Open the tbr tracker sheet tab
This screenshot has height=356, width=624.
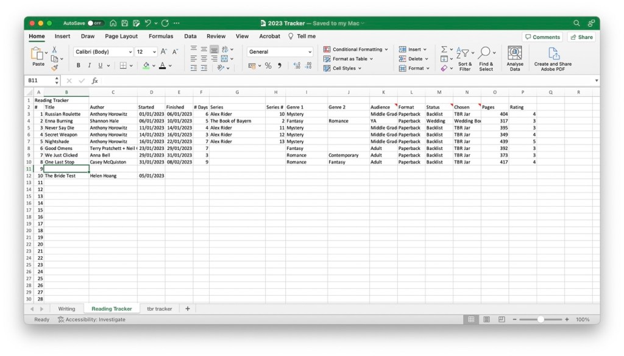click(x=160, y=308)
